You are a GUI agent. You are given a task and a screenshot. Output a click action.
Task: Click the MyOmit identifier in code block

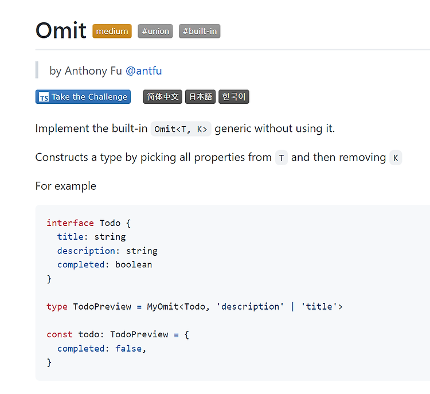(x=163, y=306)
